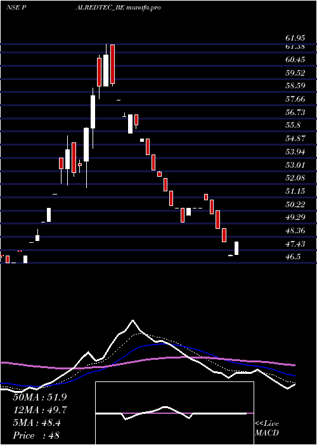317x445 pixels.
Task: Click the tallest red candle at the peak
Action: (113, 64)
